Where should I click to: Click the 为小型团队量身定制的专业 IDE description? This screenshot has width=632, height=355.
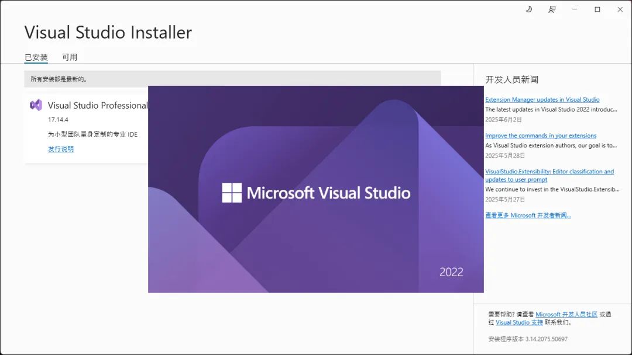[x=92, y=134]
